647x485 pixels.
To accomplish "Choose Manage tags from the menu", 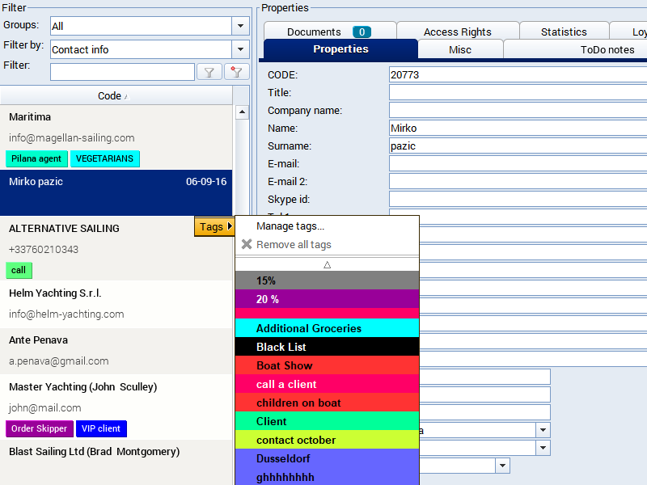I will tap(290, 226).
